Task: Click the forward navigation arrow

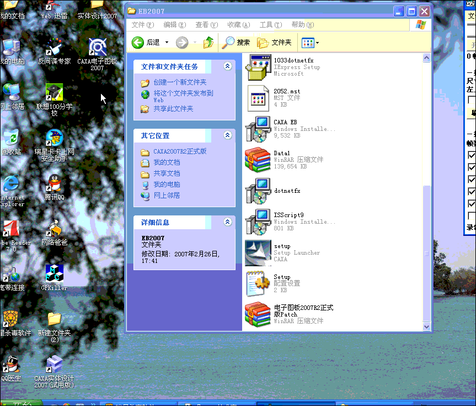Action: [182, 43]
